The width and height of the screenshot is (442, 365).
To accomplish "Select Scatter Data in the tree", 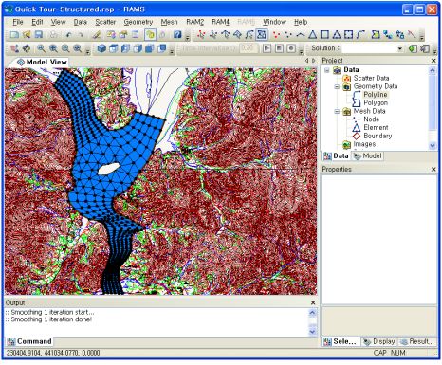I will [371, 78].
